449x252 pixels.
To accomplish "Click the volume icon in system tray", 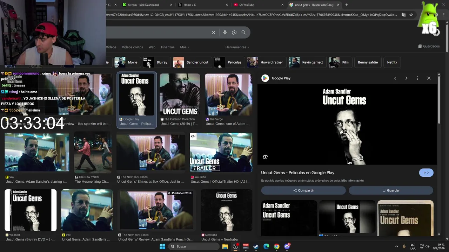I will pyautogui.click(x=428, y=246).
